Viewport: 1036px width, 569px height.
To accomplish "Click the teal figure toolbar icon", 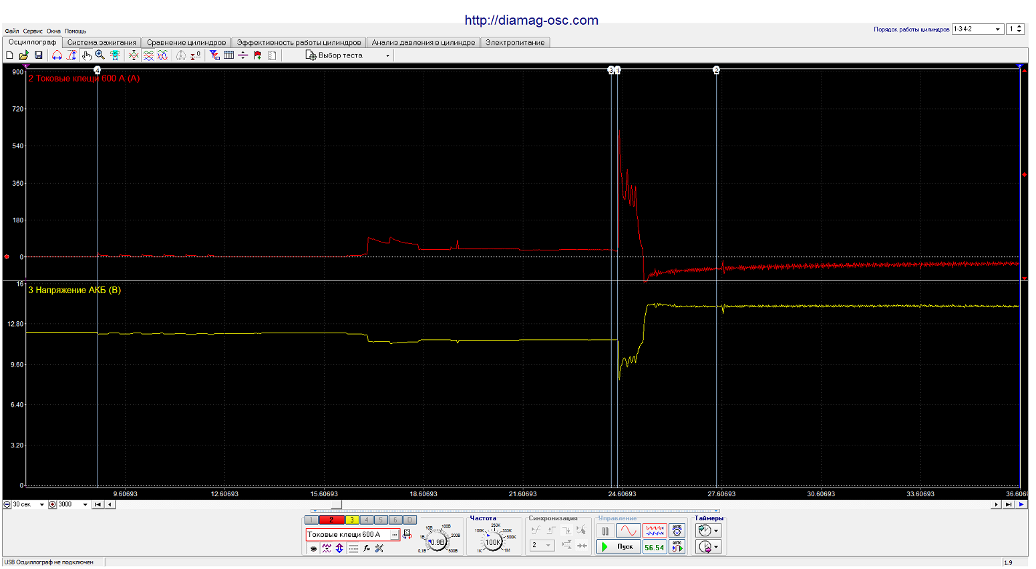I will pyautogui.click(x=115, y=55).
